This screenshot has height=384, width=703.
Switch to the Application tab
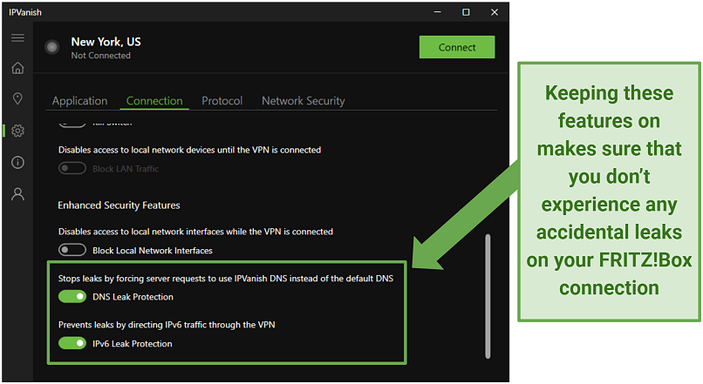click(79, 101)
